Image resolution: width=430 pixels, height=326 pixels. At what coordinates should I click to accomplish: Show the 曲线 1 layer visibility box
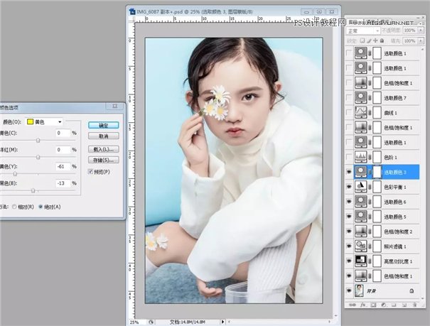(x=348, y=112)
